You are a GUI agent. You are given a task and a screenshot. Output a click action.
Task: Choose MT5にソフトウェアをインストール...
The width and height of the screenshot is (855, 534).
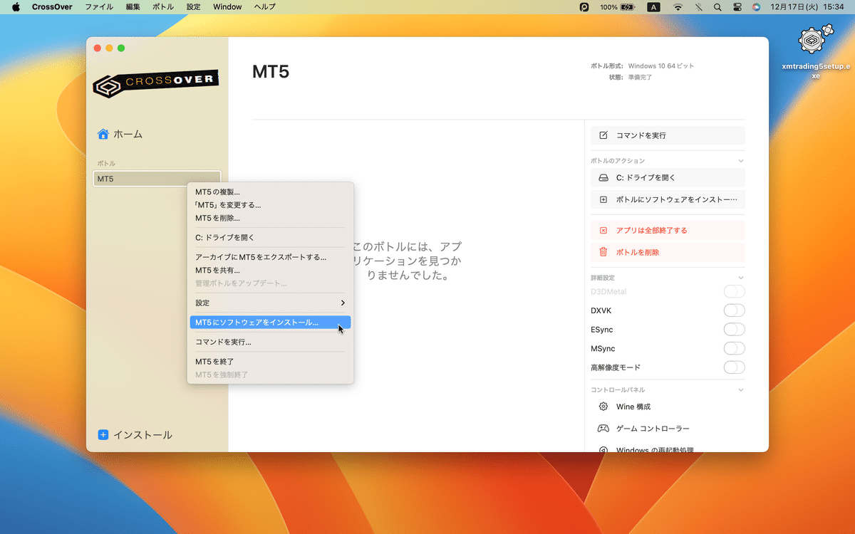coord(270,323)
